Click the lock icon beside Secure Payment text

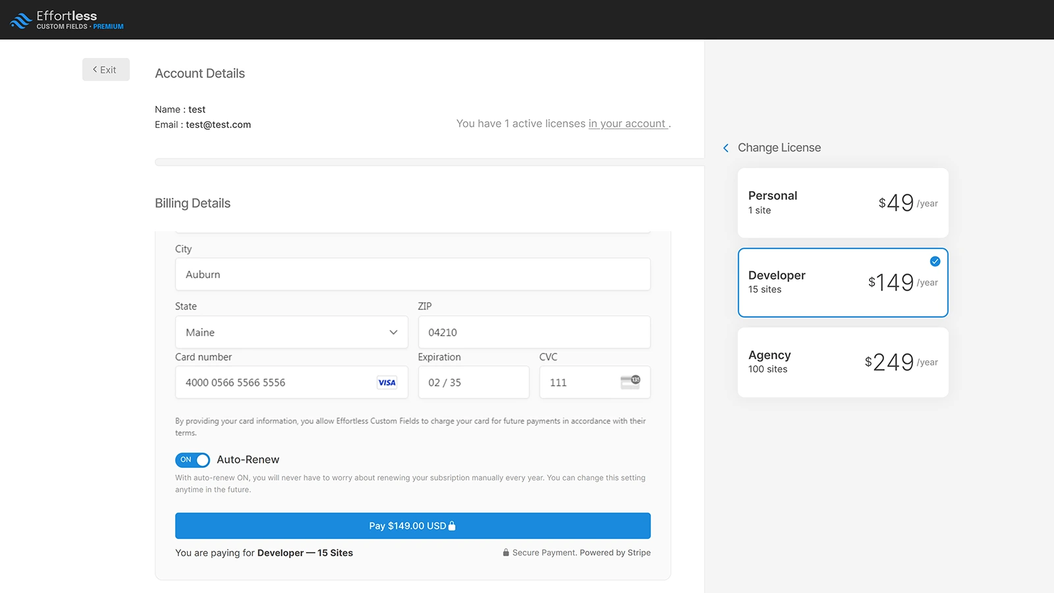click(x=506, y=552)
